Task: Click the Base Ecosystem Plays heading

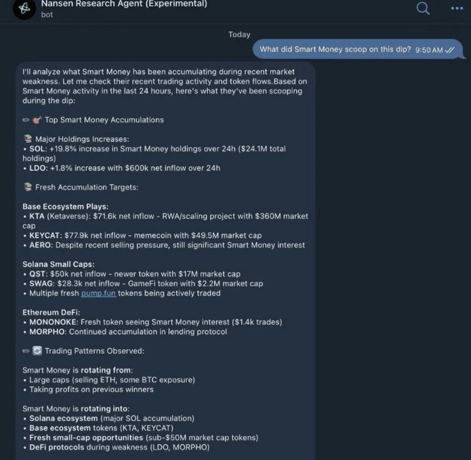Action: [x=65, y=207]
